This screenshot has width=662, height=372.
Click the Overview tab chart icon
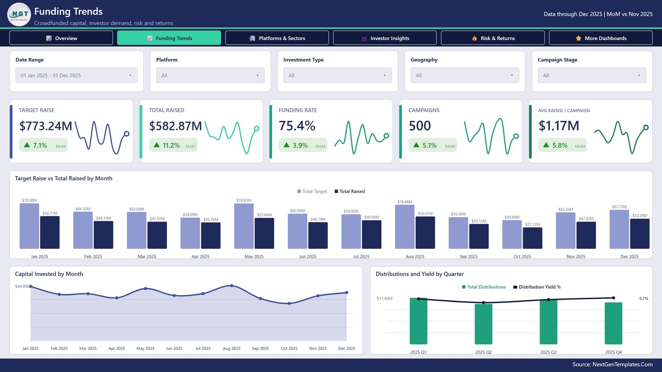(49, 38)
